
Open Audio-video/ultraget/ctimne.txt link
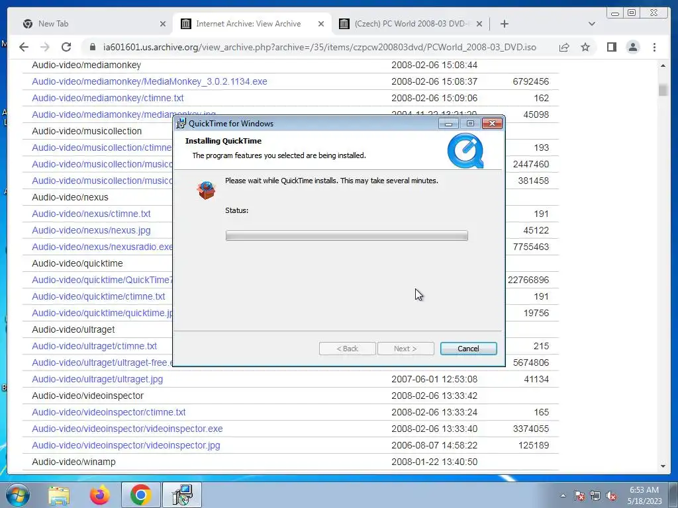tap(94, 346)
